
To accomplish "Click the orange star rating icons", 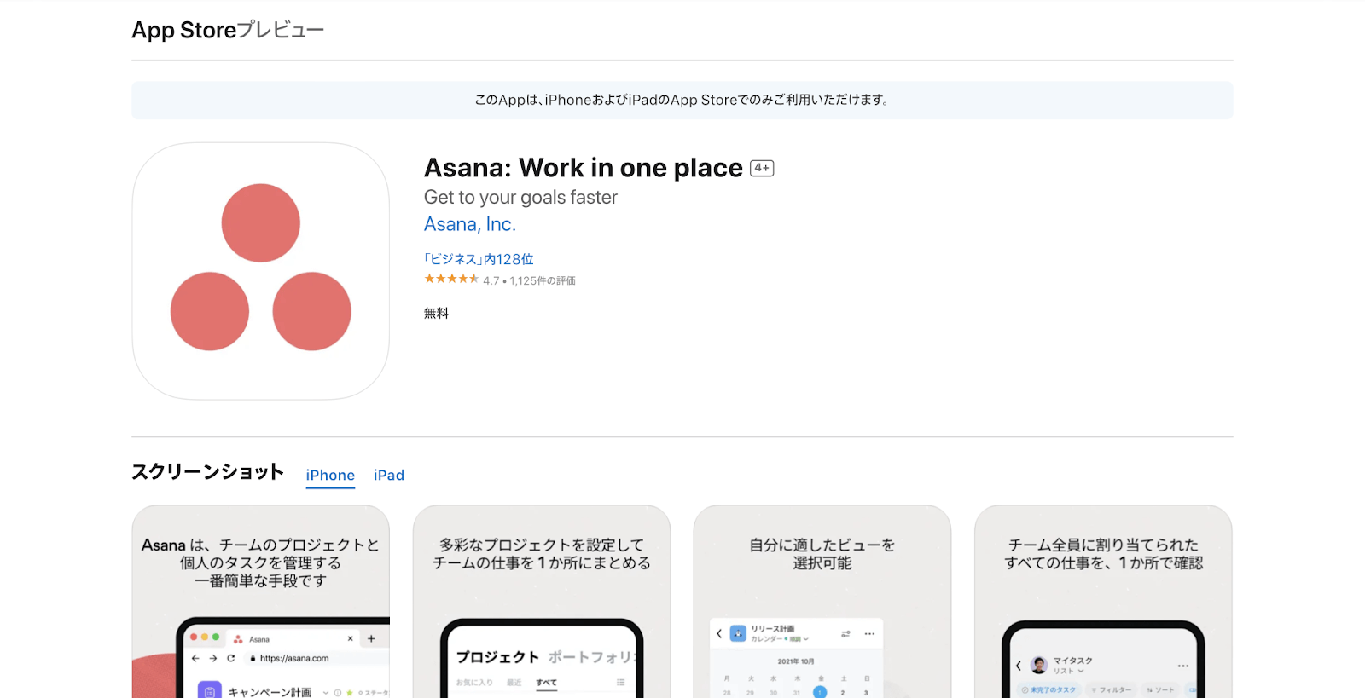I will [x=451, y=279].
